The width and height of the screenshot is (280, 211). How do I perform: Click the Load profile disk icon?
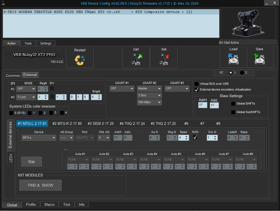[x=233, y=59]
